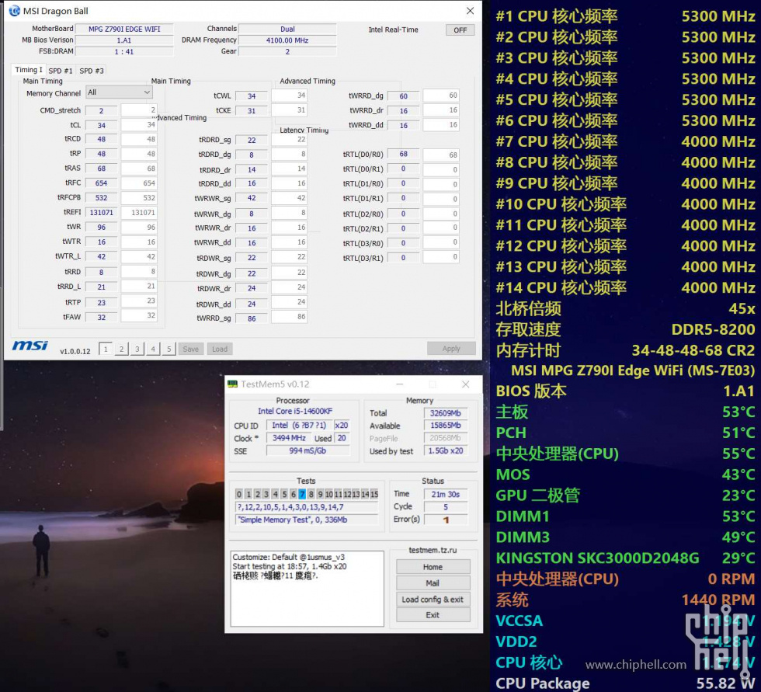Click the TestMem5 title bar icon

pos(233,384)
